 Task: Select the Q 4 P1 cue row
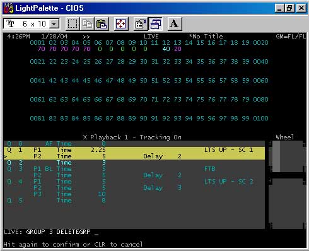coord(134,182)
